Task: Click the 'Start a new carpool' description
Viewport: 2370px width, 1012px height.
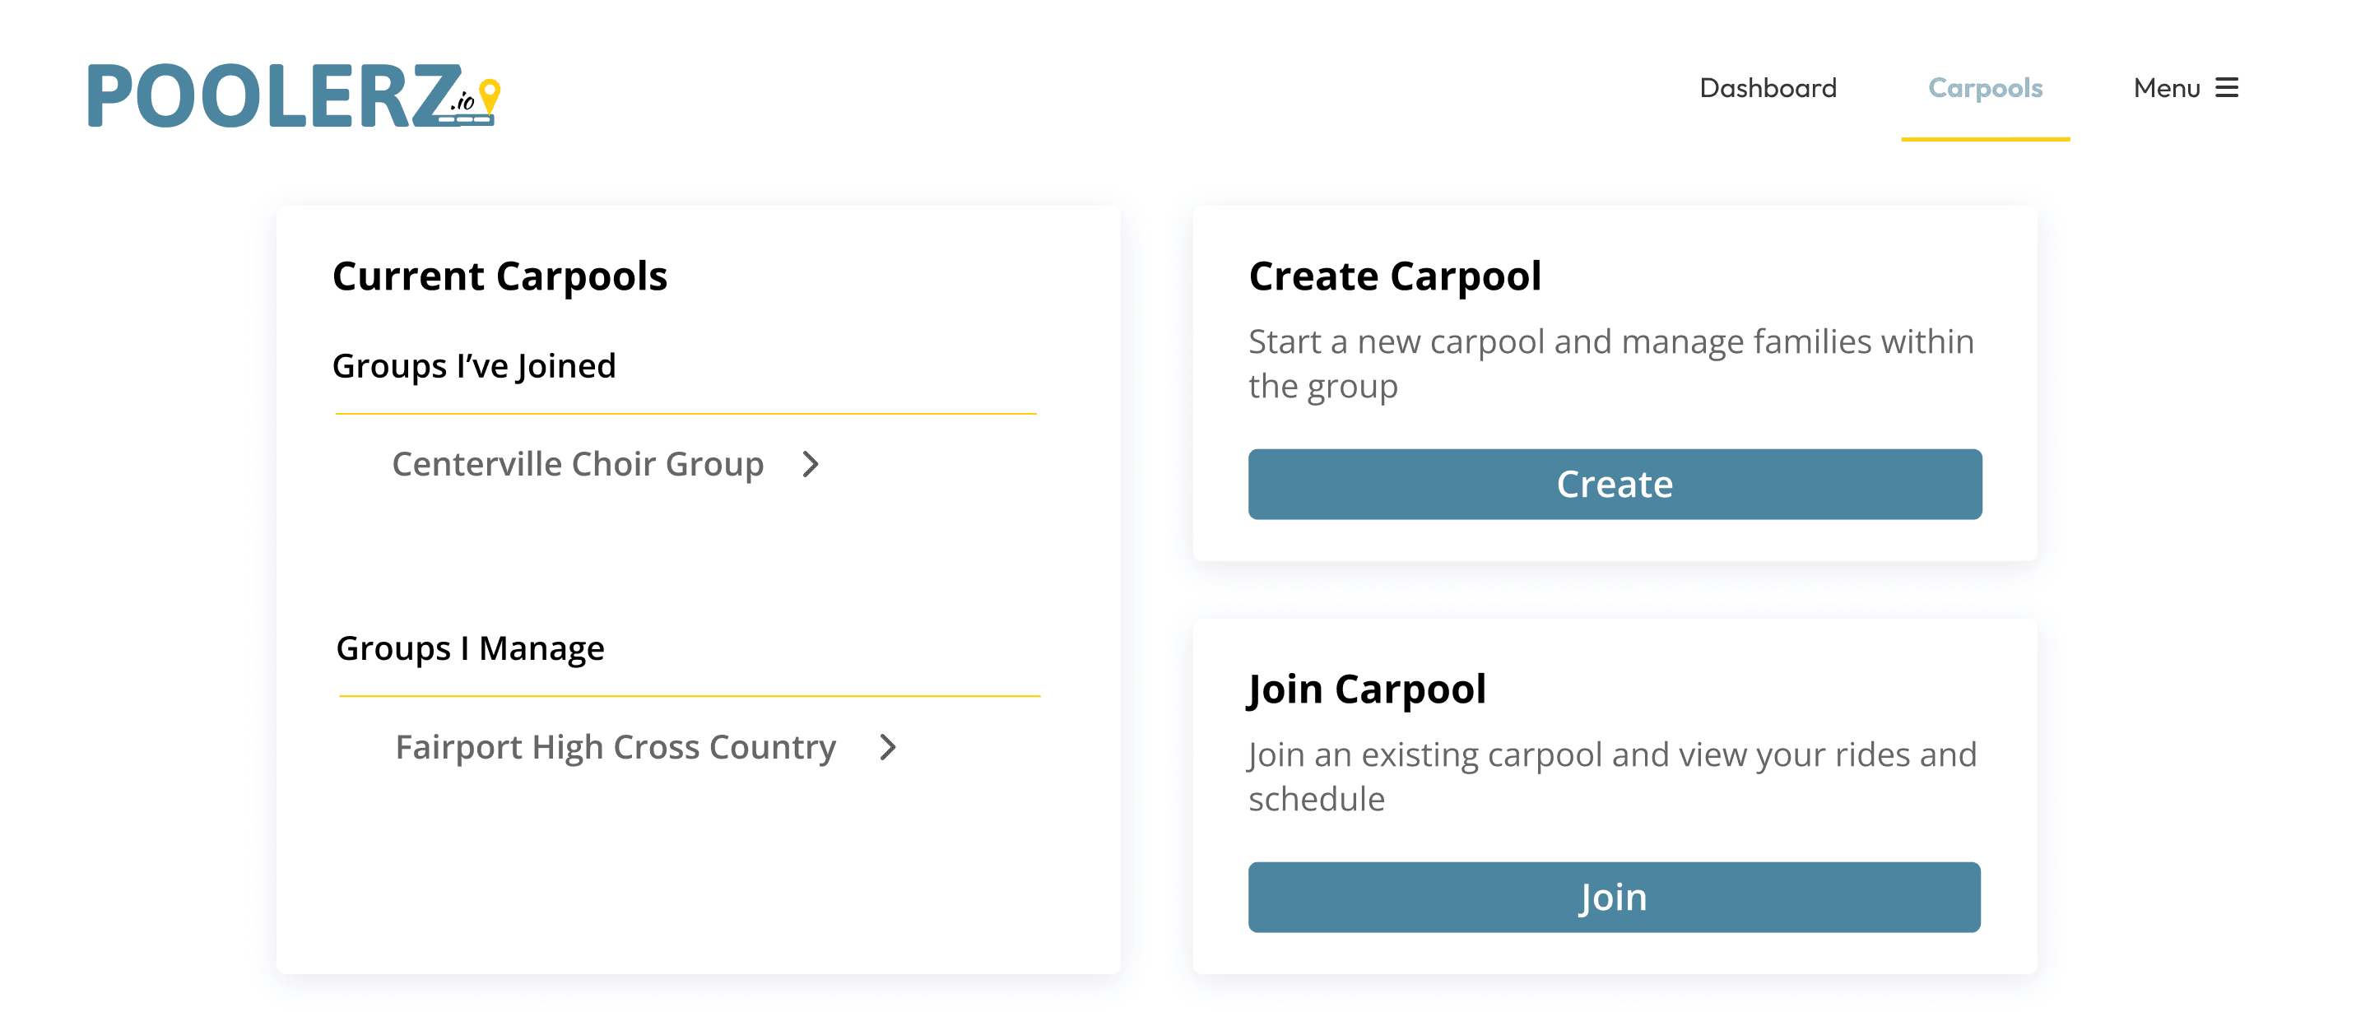Action: 1610,364
